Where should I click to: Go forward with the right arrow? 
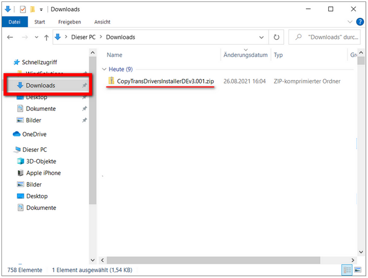pyautogui.click(x=25, y=37)
